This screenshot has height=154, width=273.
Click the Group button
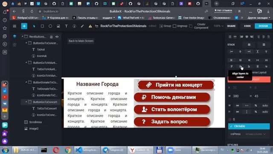click(x=166, y=26)
